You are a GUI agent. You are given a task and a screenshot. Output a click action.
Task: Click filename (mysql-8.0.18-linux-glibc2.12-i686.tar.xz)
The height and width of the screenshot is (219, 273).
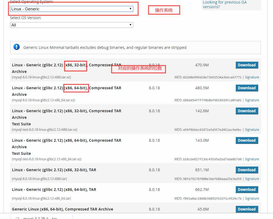(x=41, y=77)
